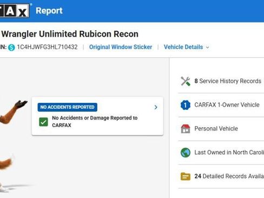
Task: Click the green checkmark no-accidents icon
Action: point(43,122)
